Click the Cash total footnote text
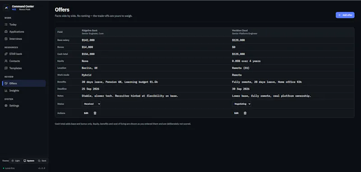The width and height of the screenshot is (361, 172). [123, 124]
